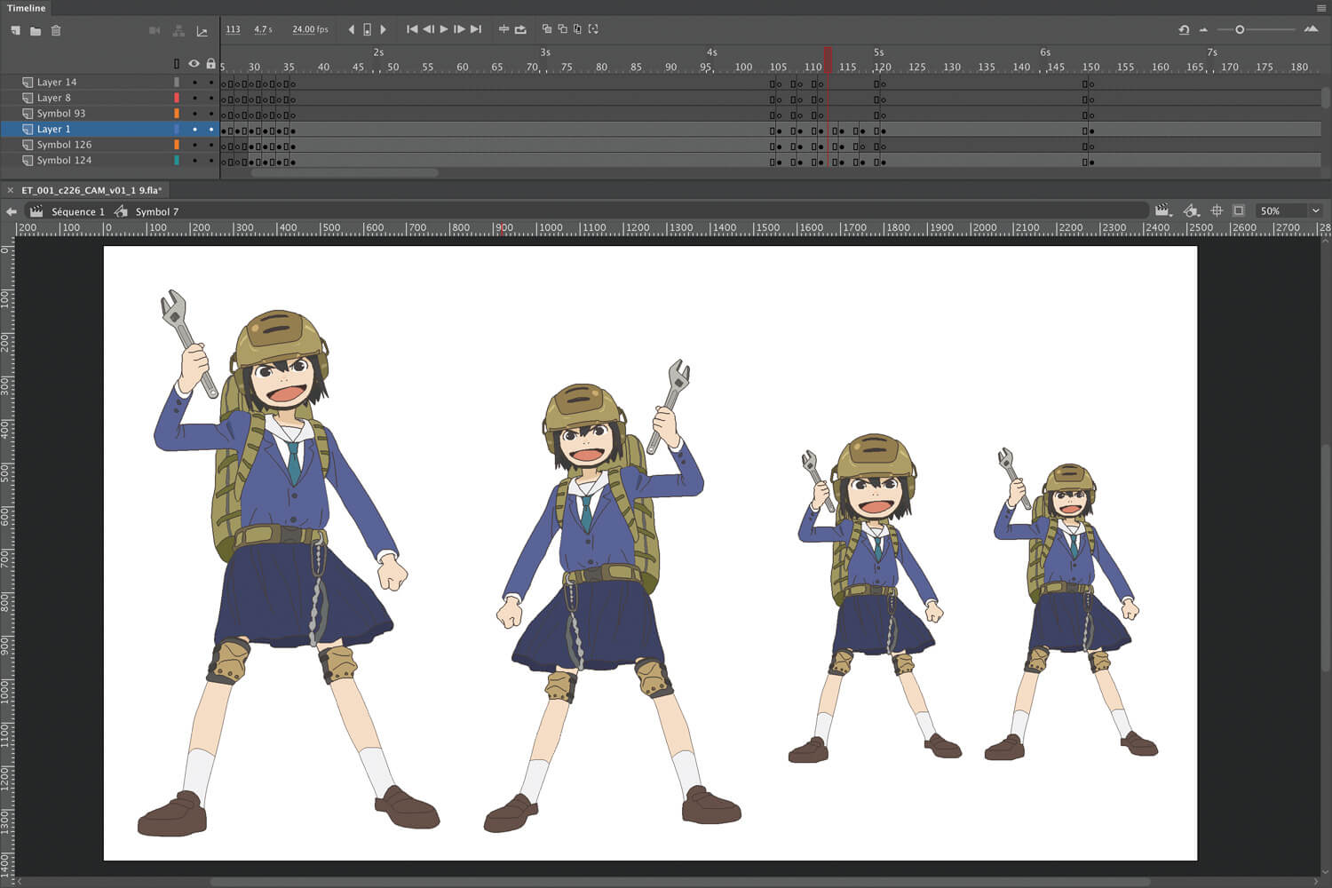1332x888 pixels.
Task: Toggle visibility of Layer 14
Action: (x=194, y=83)
